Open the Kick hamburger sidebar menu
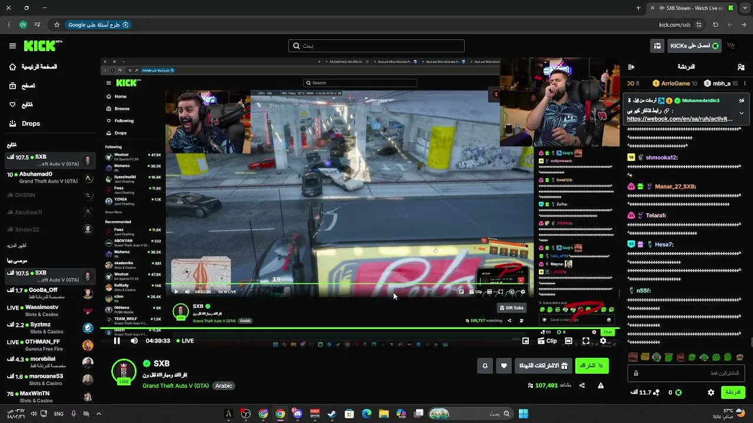This screenshot has height=423, width=753. point(12,46)
